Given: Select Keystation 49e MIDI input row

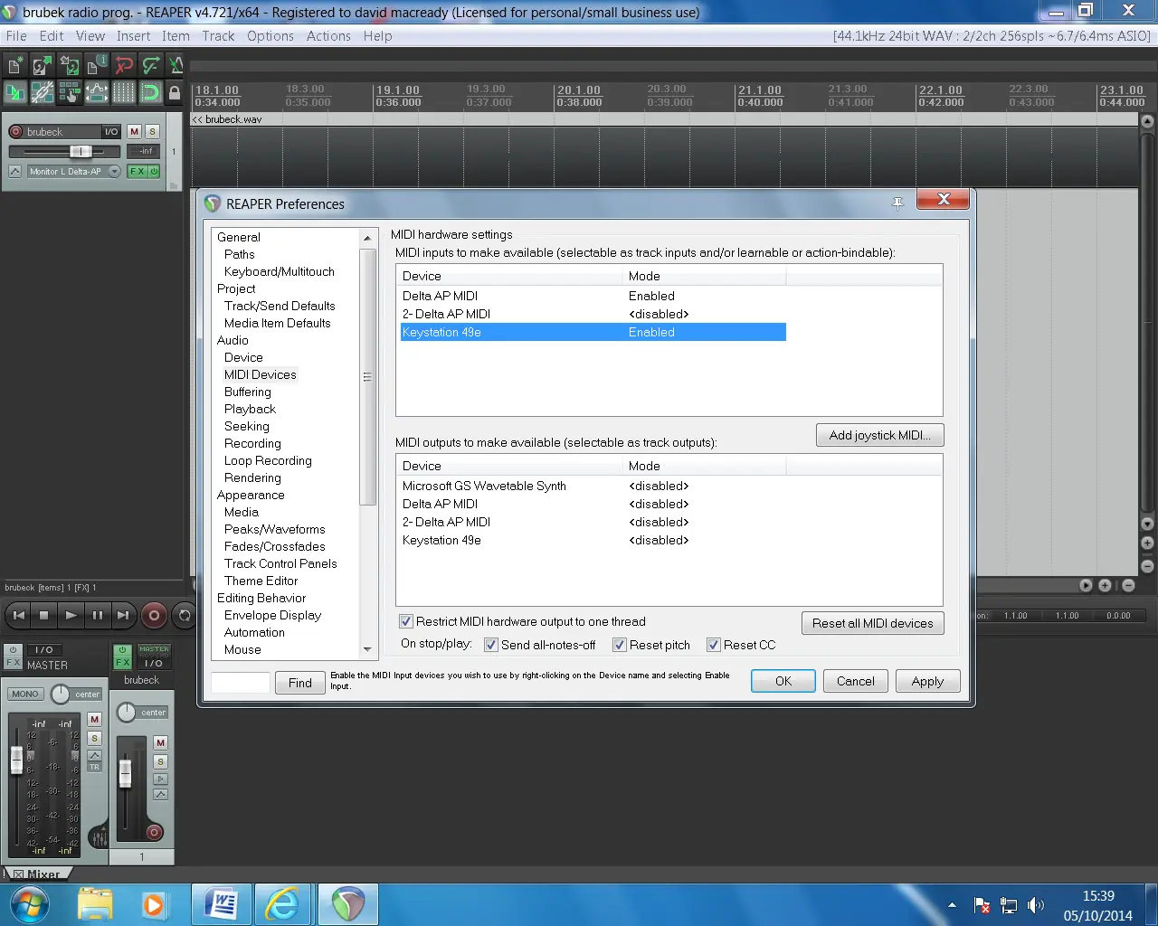Looking at the screenshot, I should coord(593,332).
